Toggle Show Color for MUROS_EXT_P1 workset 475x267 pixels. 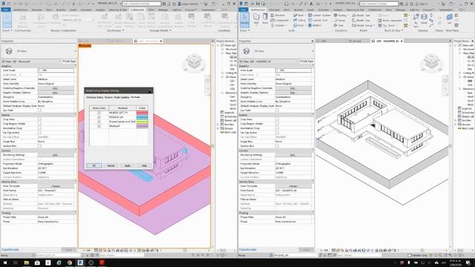99,113
